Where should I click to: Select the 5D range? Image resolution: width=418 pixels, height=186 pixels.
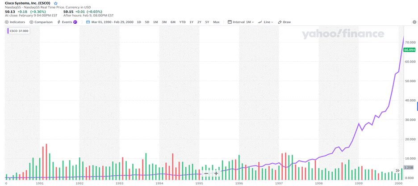pos(147,22)
